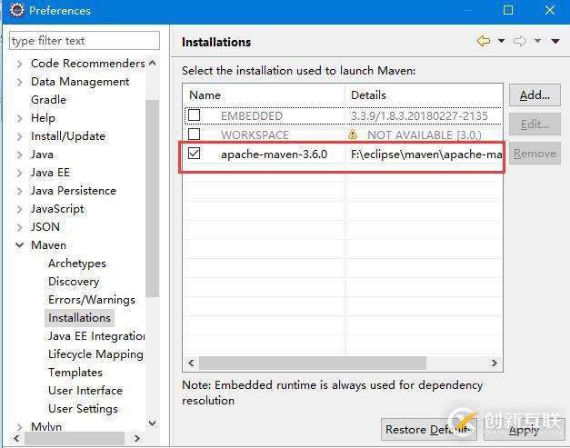
Task: Click the table horizontal scroll left arrow
Action: (x=191, y=363)
